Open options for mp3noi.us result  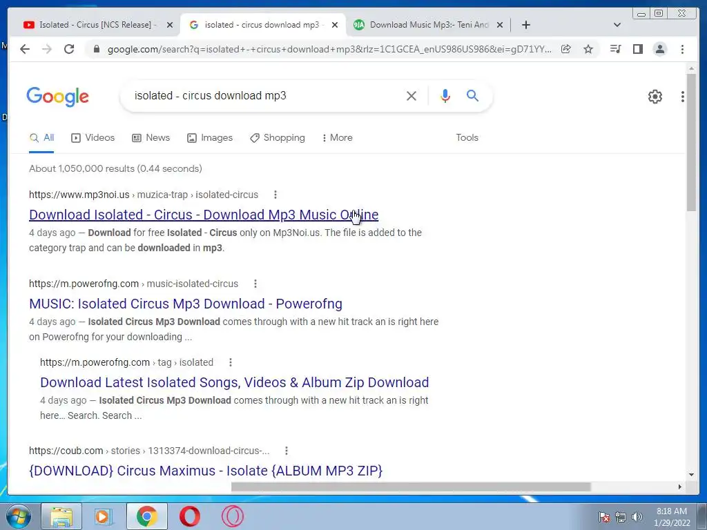pyautogui.click(x=275, y=195)
